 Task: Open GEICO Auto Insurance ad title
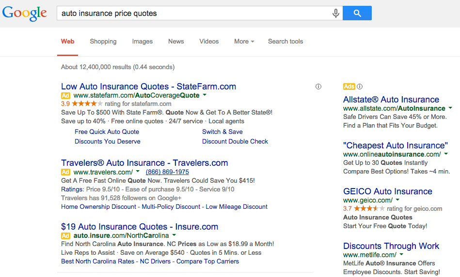[388, 191]
